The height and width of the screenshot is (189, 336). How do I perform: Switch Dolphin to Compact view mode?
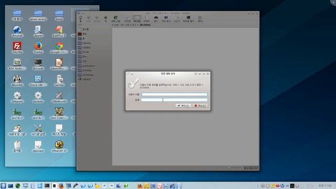click(x=137, y=19)
